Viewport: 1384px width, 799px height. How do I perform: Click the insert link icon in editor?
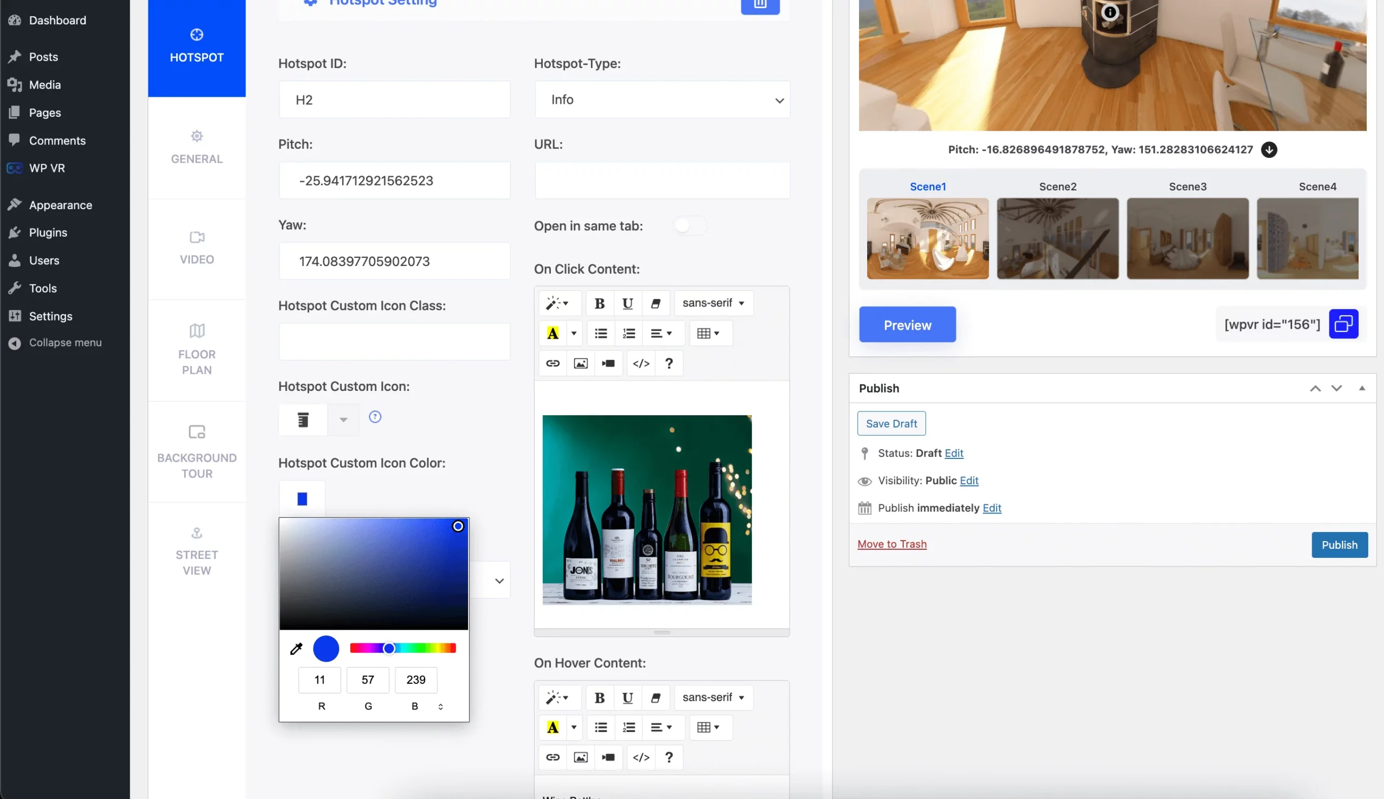coord(551,362)
